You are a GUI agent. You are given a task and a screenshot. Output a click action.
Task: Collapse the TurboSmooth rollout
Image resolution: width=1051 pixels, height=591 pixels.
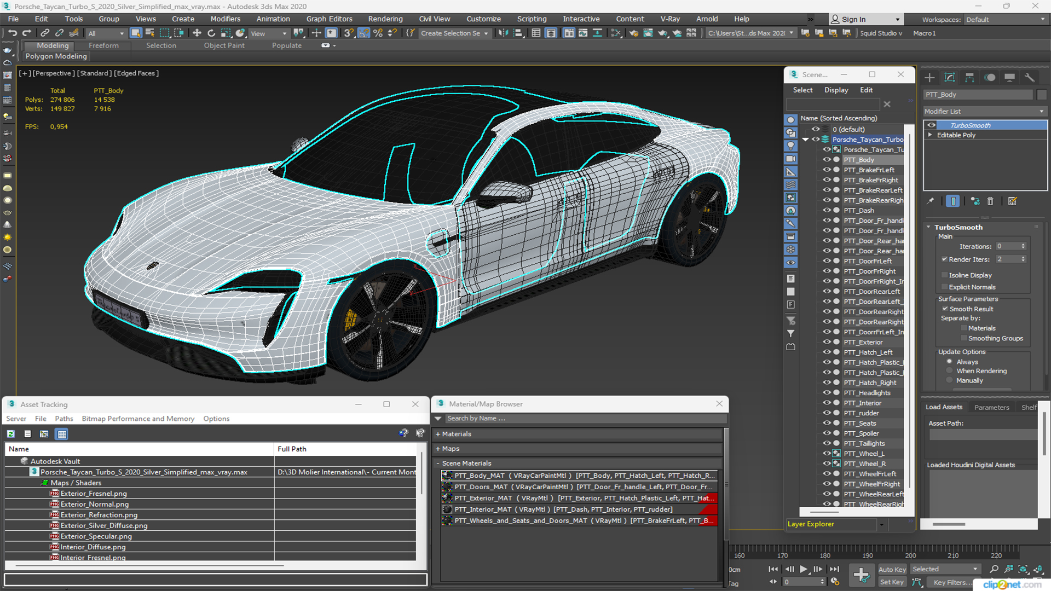929,227
